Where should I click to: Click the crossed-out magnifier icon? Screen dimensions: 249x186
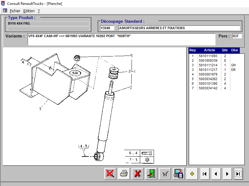click(110, 174)
